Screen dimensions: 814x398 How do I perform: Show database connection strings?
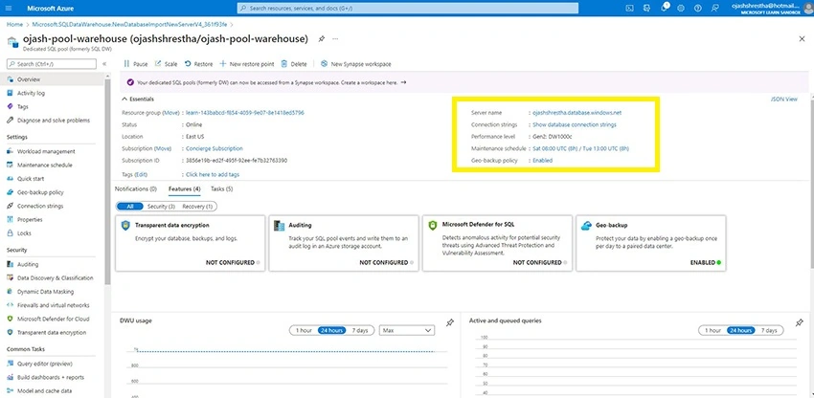[x=575, y=124]
